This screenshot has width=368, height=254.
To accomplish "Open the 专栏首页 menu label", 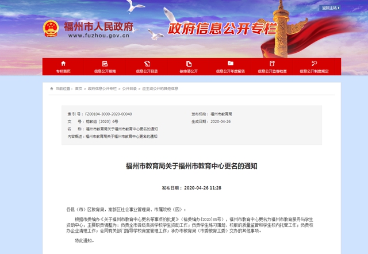I will pyautogui.click(x=63, y=71).
